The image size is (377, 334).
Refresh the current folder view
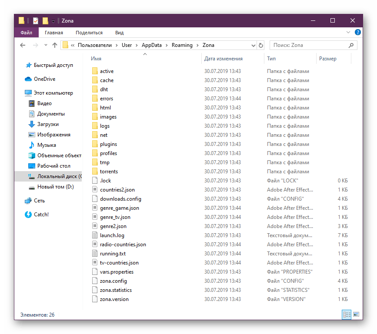tap(261, 45)
